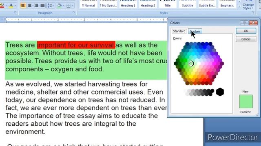The height and width of the screenshot is (146, 261).
Task: Click OK in the Colors dialog
Action: coord(246,31)
